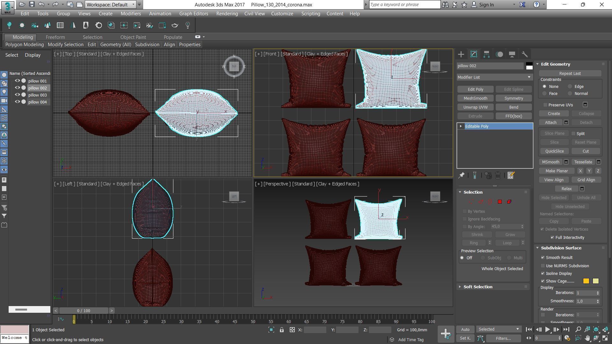
Task: Switch to the Object Paint ribbon tab
Action: (x=133, y=37)
